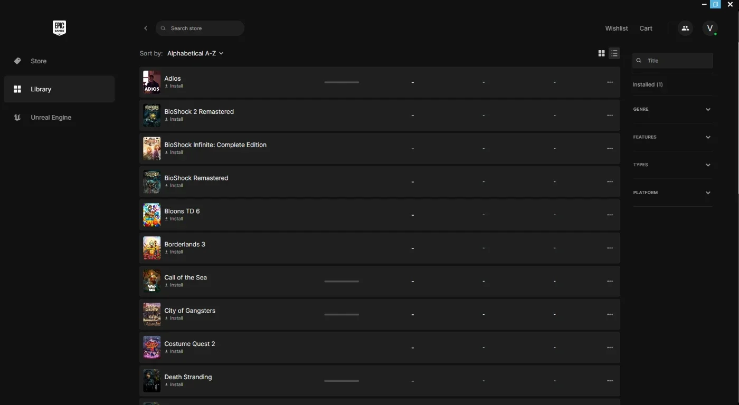Click the BioShock 2 Remastered cover art
The height and width of the screenshot is (405, 739).
tap(151, 115)
